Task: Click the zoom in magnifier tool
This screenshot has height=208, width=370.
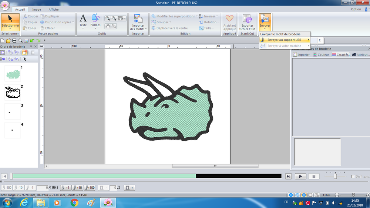Action: coord(108,18)
